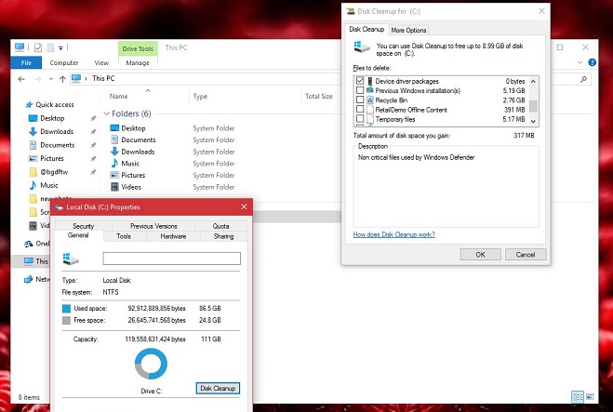Collapse the Folders (6) group

point(106,113)
